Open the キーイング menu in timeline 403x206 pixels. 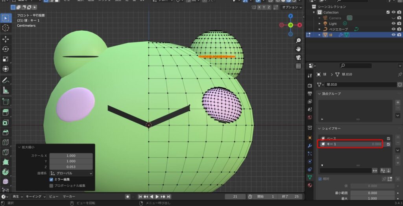coord(34,196)
